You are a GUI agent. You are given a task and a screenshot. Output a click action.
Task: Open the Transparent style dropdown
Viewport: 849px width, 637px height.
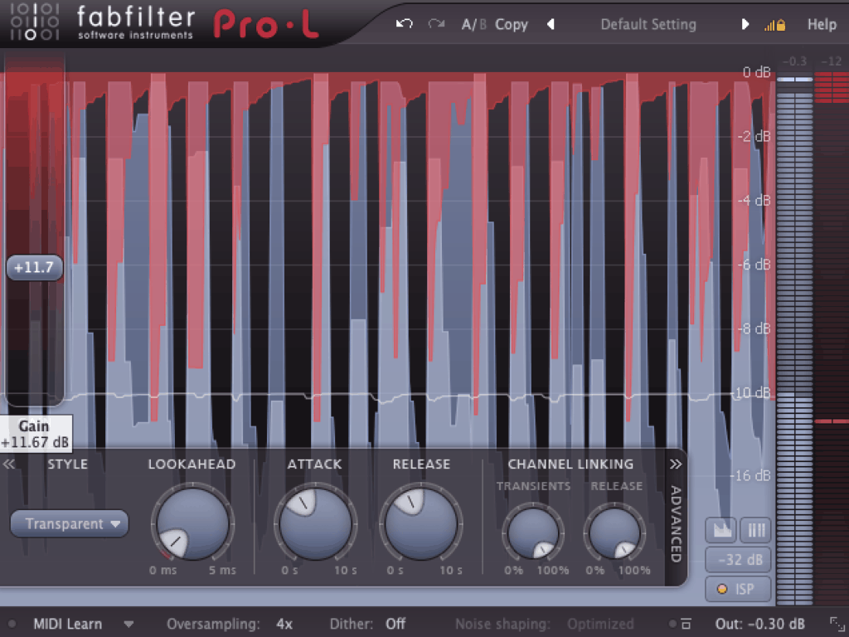click(70, 524)
